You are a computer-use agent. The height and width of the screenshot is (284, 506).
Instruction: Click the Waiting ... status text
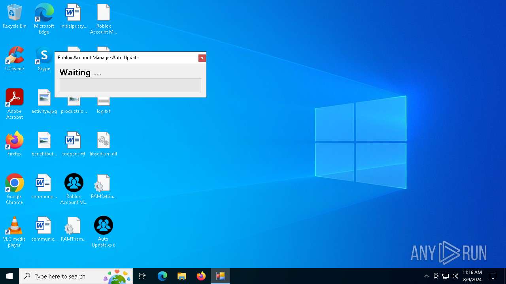coord(81,73)
